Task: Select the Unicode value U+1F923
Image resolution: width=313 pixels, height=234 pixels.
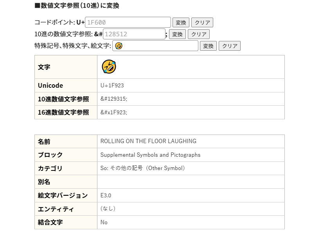Action: (112, 85)
